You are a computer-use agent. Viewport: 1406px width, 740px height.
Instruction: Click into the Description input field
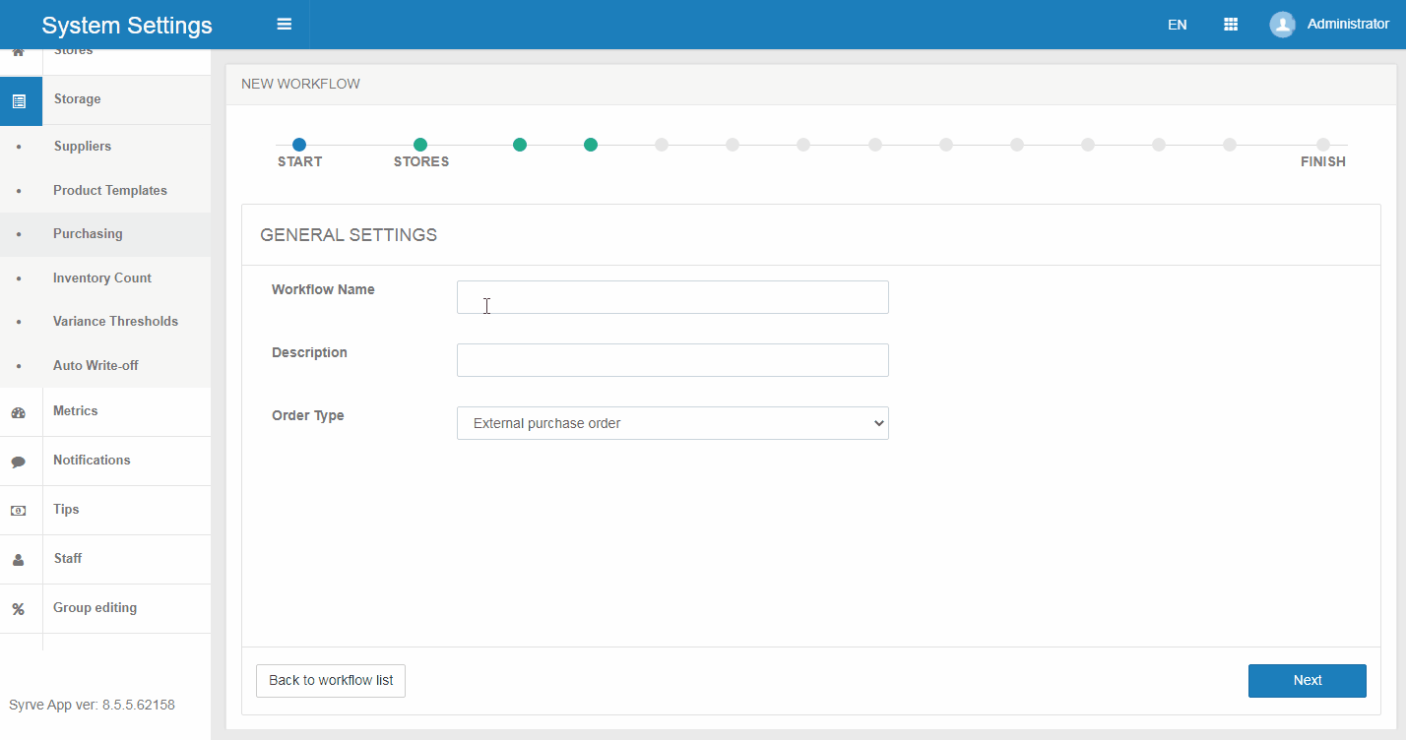click(672, 360)
